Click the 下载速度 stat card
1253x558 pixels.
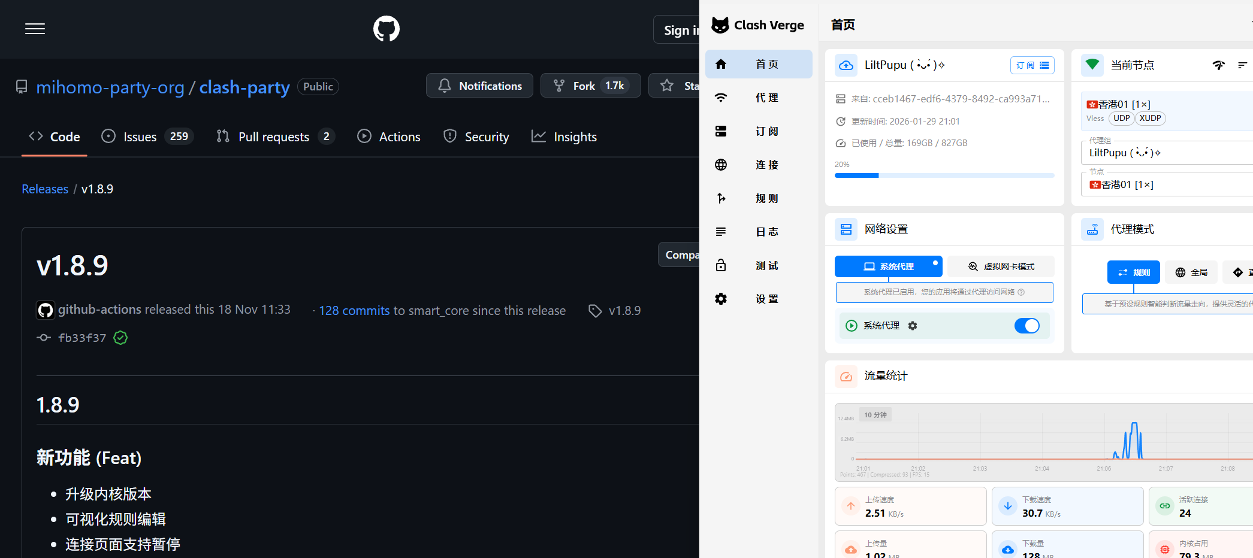[x=1067, y=507]
